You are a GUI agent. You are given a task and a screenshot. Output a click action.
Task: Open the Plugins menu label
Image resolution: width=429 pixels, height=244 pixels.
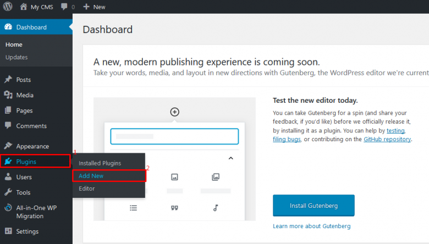26,162
